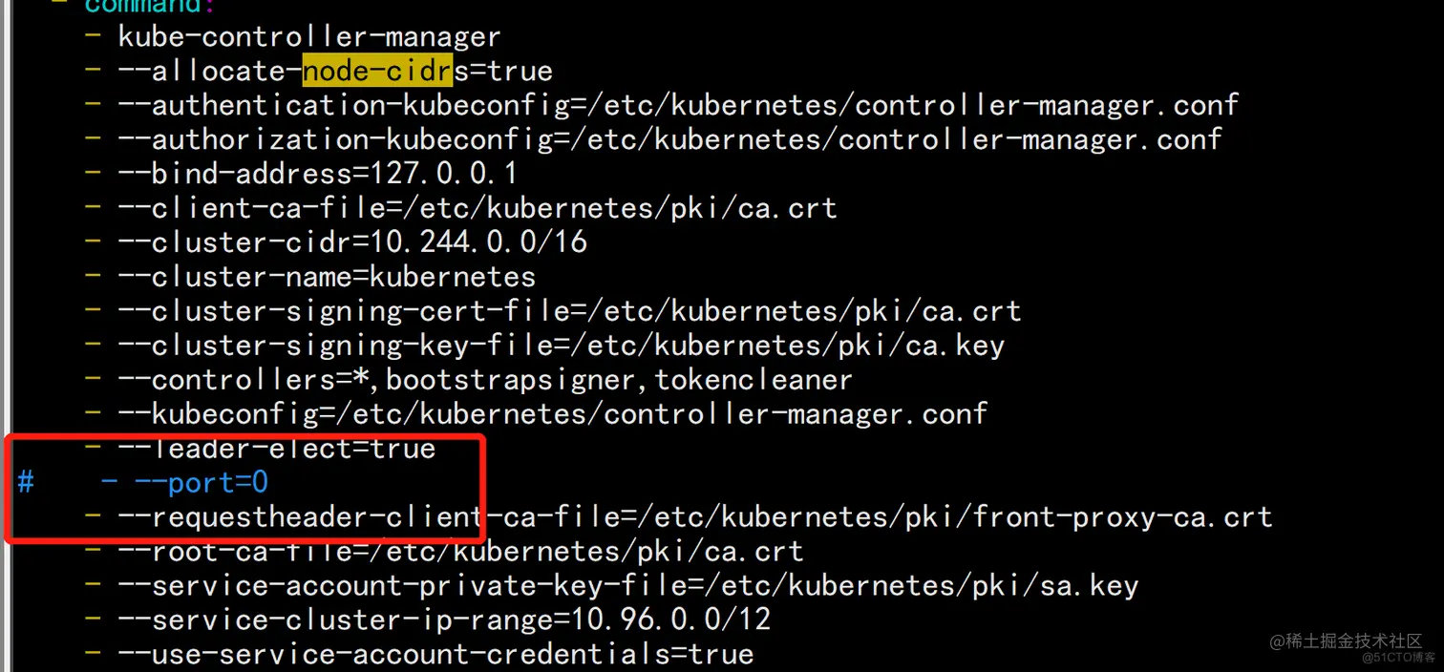Click the --bind-address=127.0.0.1 line
This screenshot has height=672, width=1444.
(317, 174)
